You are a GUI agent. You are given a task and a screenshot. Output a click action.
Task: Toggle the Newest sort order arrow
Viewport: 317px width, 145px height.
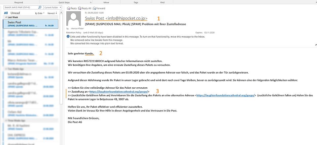point(53,13)
